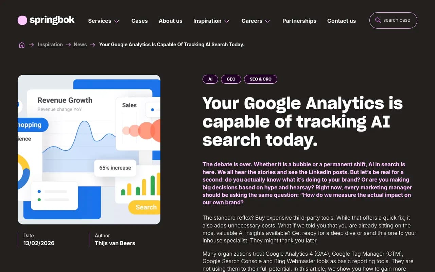
Task: Select the AI tag above the headline
Action: click(210, 79)
